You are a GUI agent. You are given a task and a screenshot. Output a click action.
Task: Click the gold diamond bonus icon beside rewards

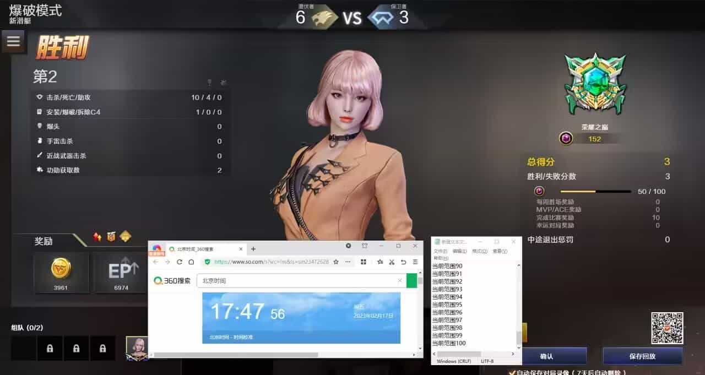[126, 237]
